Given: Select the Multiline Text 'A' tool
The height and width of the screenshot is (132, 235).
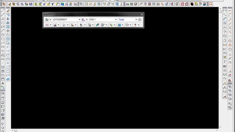Looking at the screenshot, I should tap(3, 83).
